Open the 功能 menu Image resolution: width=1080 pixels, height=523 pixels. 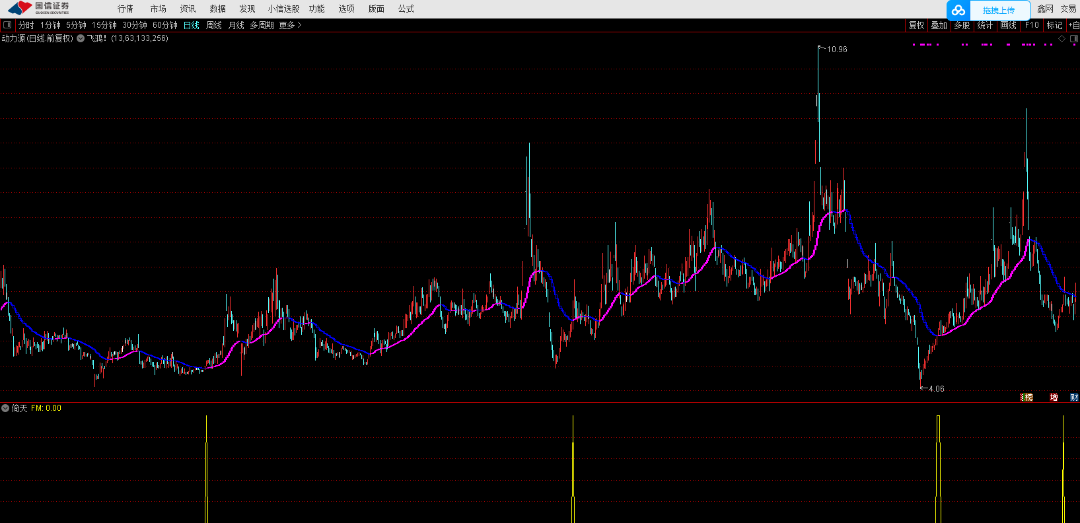pyautogui.click(x=317, y=9)
